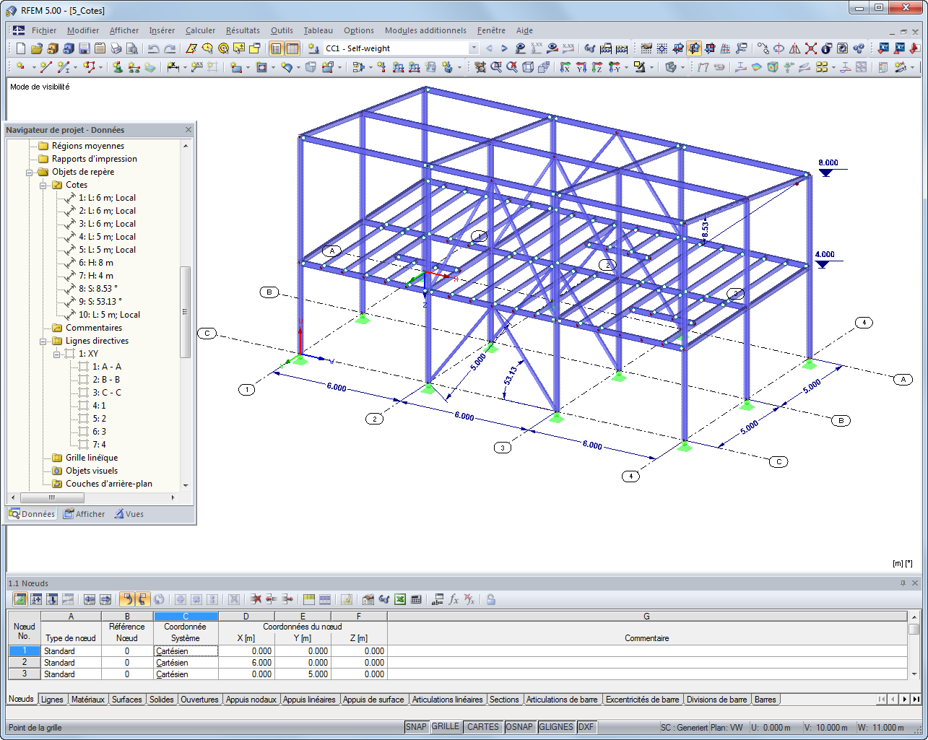Toggle the table display icon in toolbar

pos(292,48)
